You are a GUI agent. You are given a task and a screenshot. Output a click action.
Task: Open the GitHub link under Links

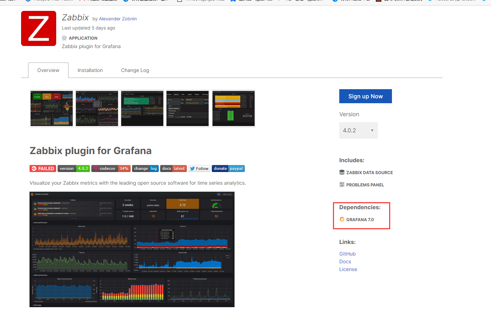(x=347, y=253)
